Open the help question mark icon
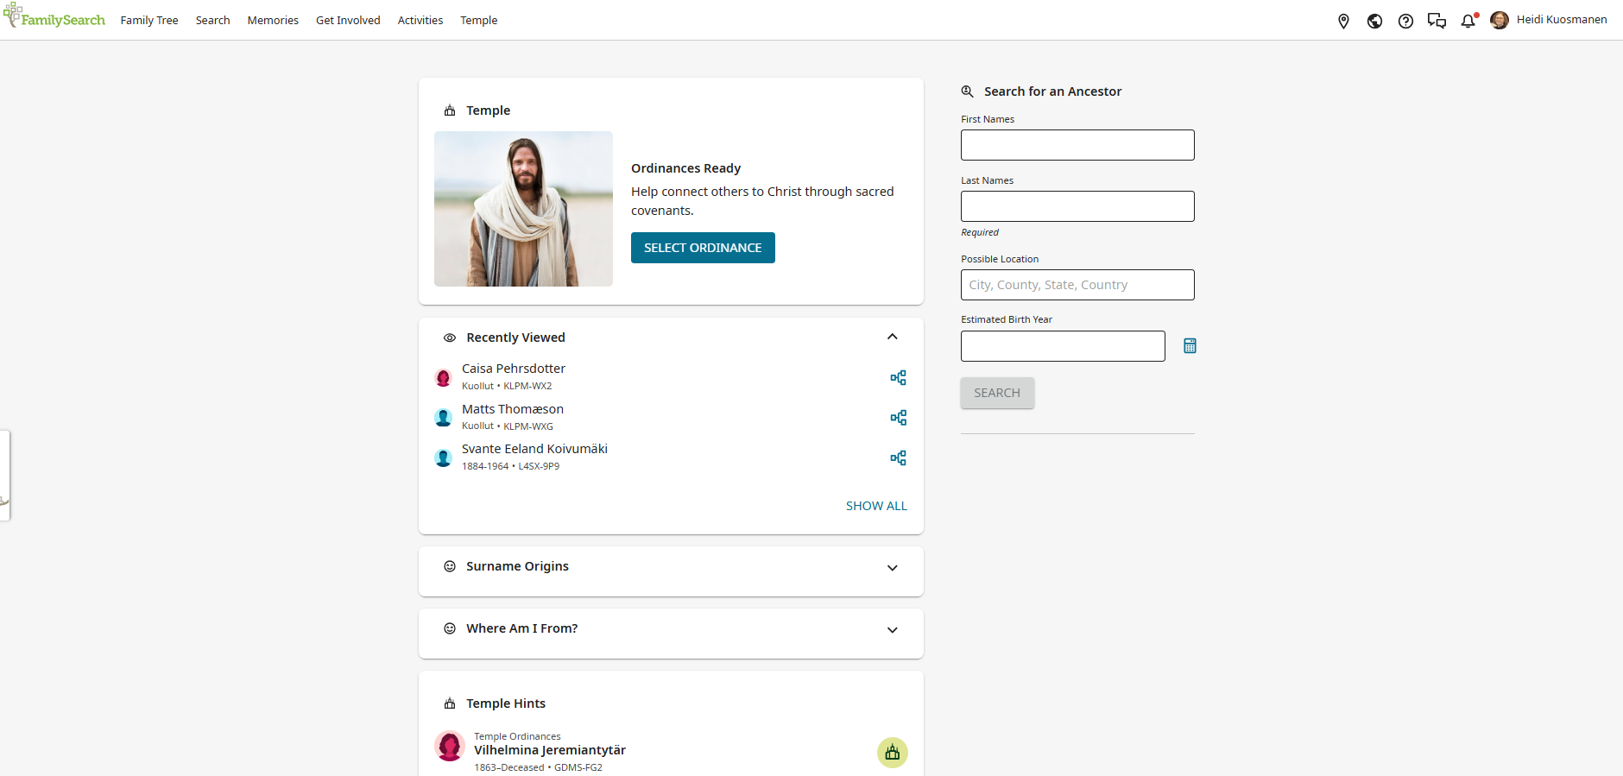Screen dimensions: 1623x776 [1405, 21]
